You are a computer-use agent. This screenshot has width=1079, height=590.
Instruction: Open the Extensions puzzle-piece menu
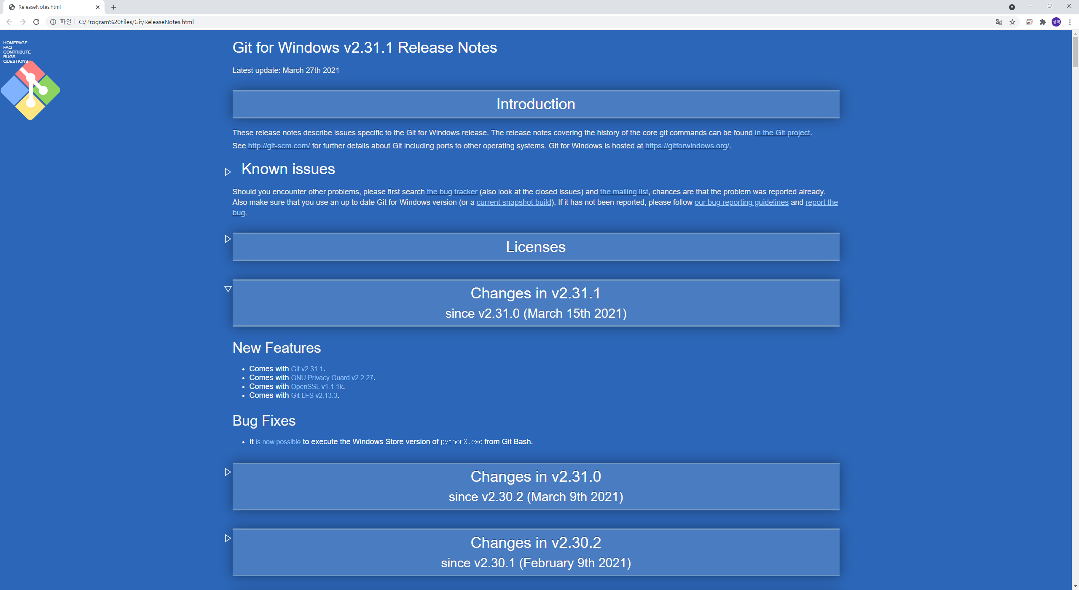click(1043, 22)
